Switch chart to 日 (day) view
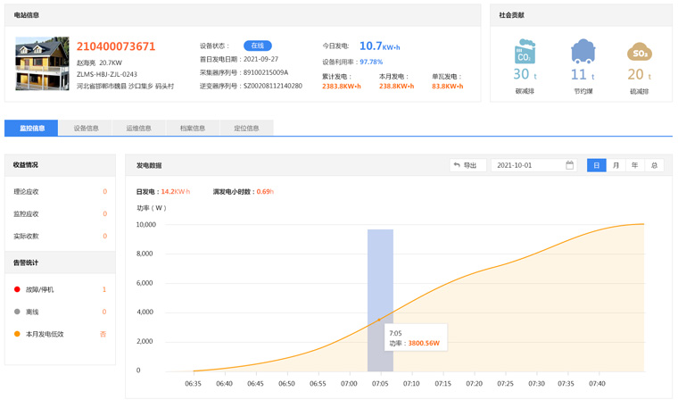The width and height of the screenshot is (678, 408). (597, 165)
